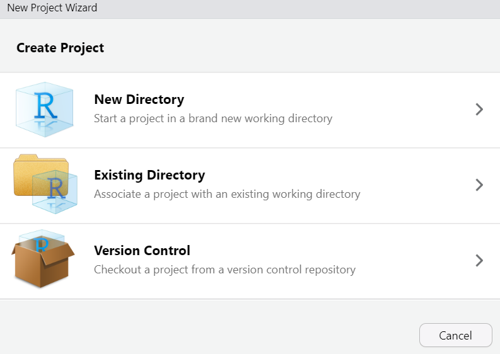The height and width of the screenshot is (354, 500).
Task: Click the New Project Wizard title bar
Action: tap(52, 8)
